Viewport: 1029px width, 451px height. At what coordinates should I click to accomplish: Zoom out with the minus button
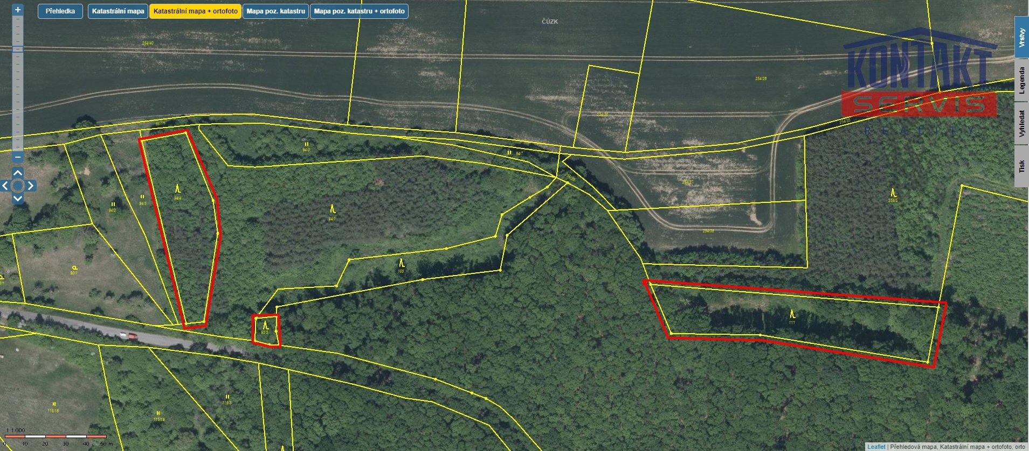[x=18, y=157]
